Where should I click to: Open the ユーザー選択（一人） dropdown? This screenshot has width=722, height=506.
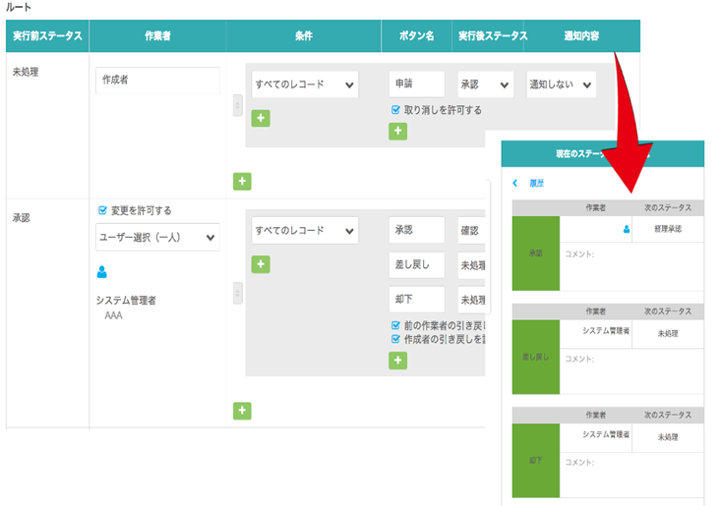coord(157,237)
